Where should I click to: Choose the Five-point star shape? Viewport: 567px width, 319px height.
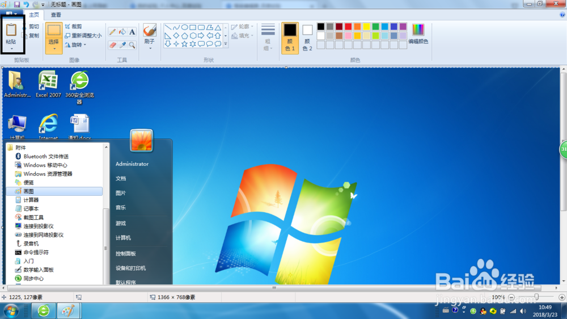click(x=184, y=44)
